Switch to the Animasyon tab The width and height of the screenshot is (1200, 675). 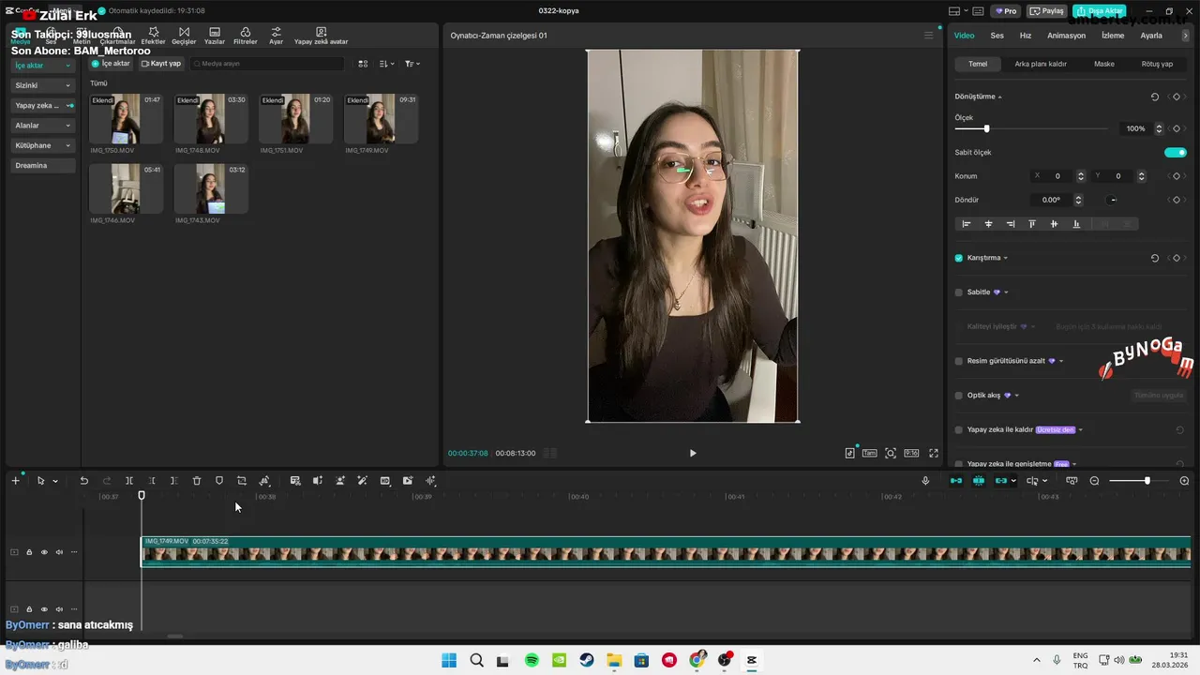point(1066,36)
